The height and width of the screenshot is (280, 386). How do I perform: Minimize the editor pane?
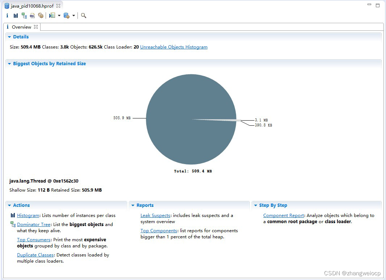point(369,4)
